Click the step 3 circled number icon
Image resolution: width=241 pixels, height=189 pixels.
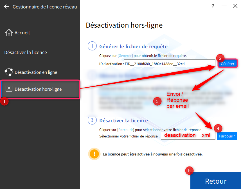tap(92, 120)
